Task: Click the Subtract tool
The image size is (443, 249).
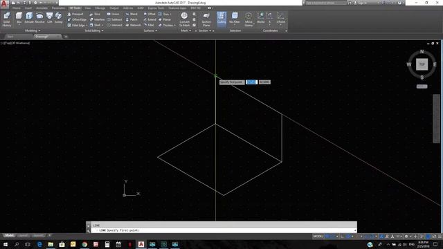Action: click(x=114, y=19)
